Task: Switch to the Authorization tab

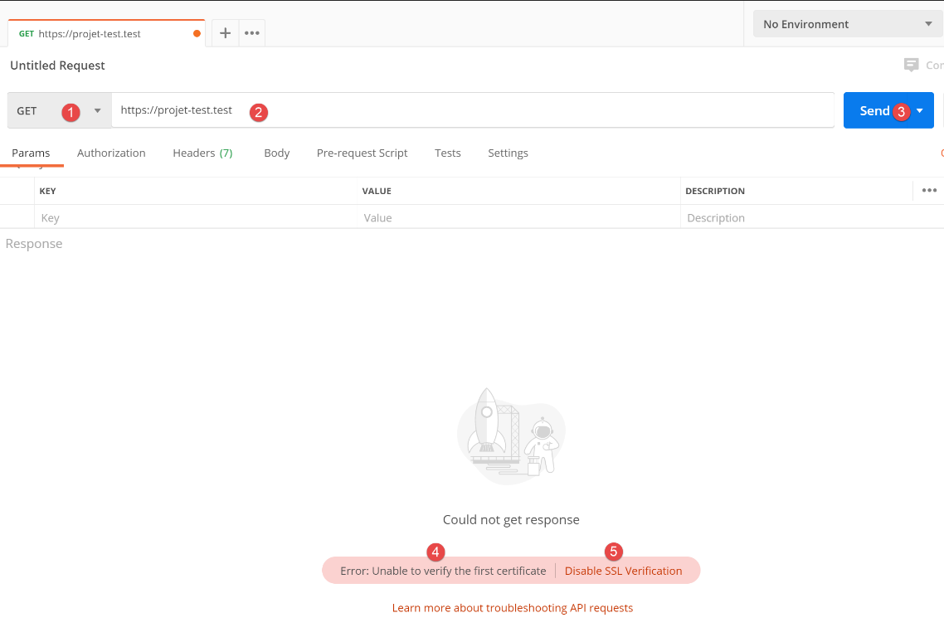Action: tap(111, 153)
